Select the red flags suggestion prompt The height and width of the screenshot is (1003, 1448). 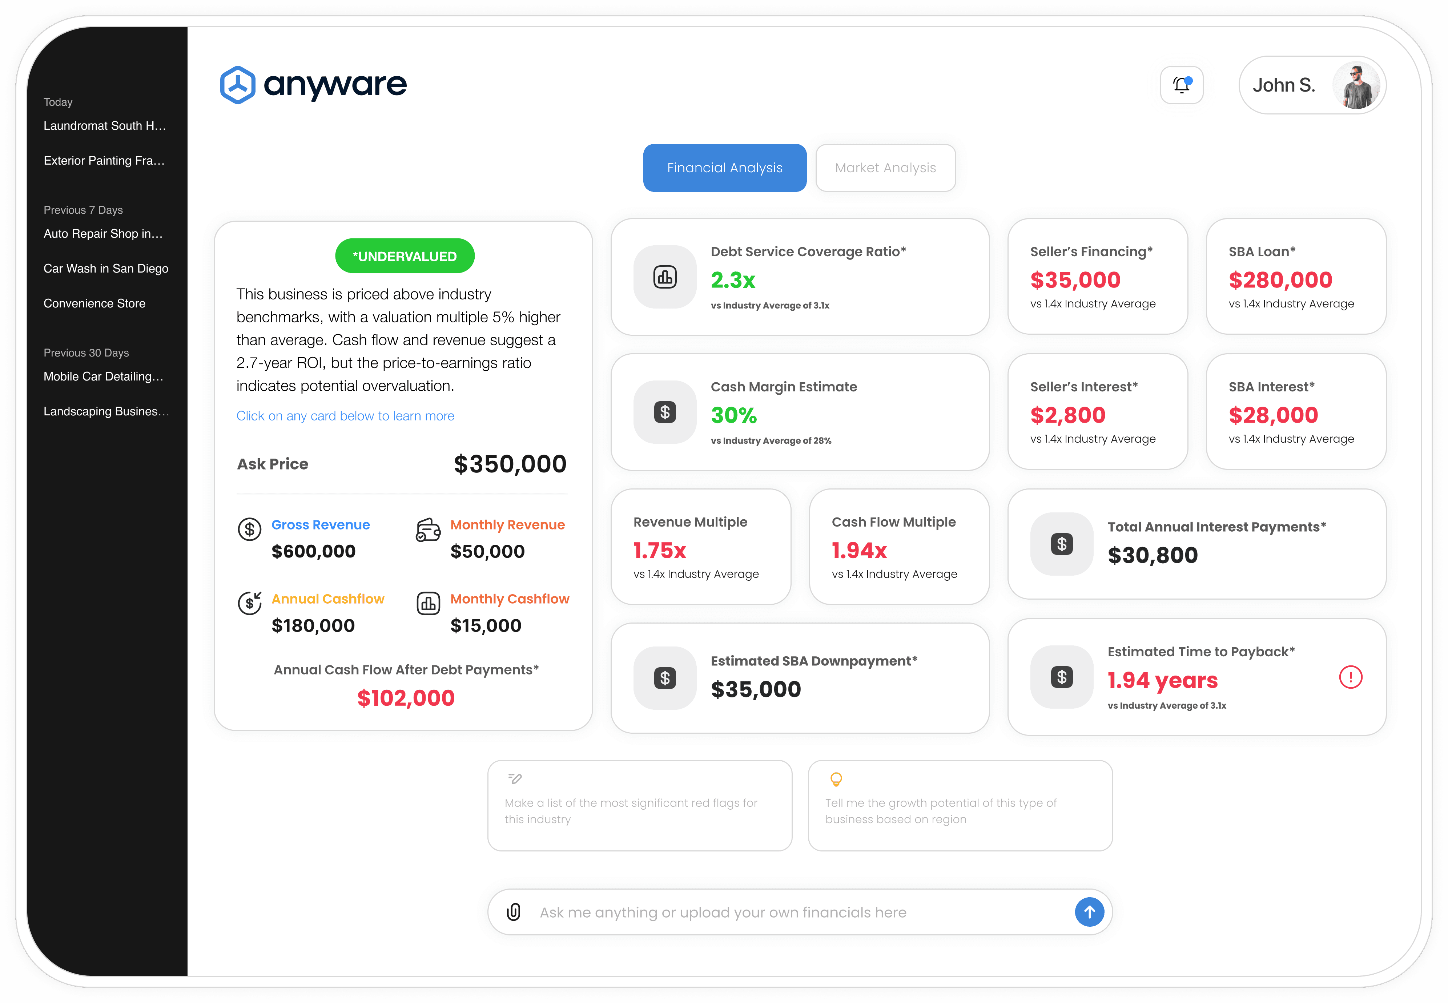640,806
